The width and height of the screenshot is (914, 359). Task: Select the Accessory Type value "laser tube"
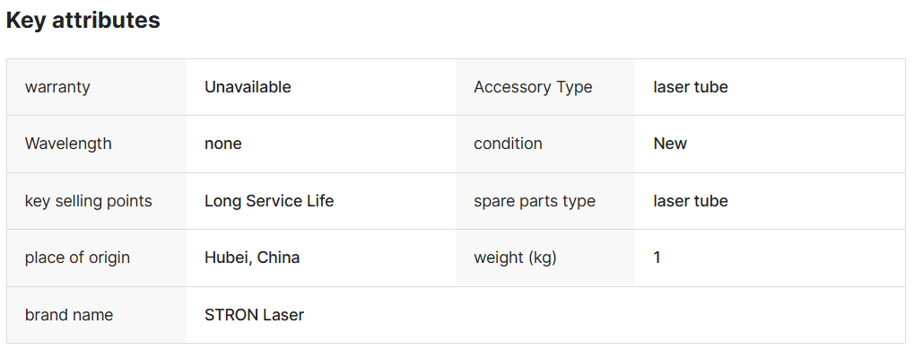(691, 87)
